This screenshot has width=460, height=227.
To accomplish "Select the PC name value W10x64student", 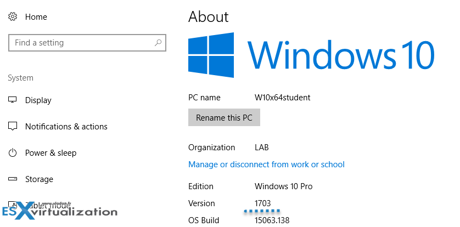I will coord(282,98).
